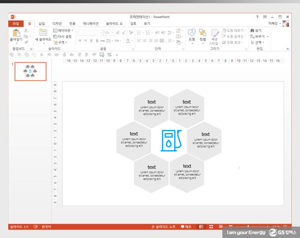Click the Comments (메모) status bar button
The height and width of the screenshot is (238, 300).
(186, 227)
